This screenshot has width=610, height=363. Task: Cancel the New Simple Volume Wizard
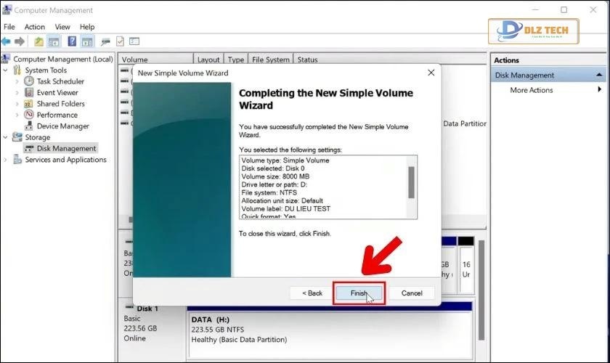pos(412,293)
